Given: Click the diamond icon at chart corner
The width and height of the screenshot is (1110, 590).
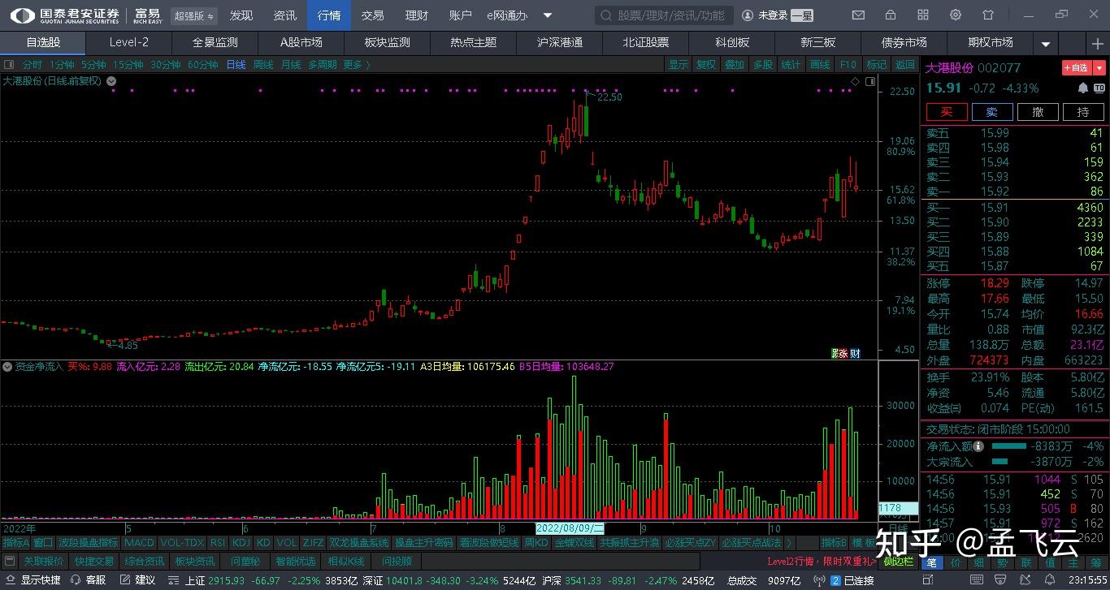Looking at the screenshot, I should pyautogui.click(x=855, y=81).
